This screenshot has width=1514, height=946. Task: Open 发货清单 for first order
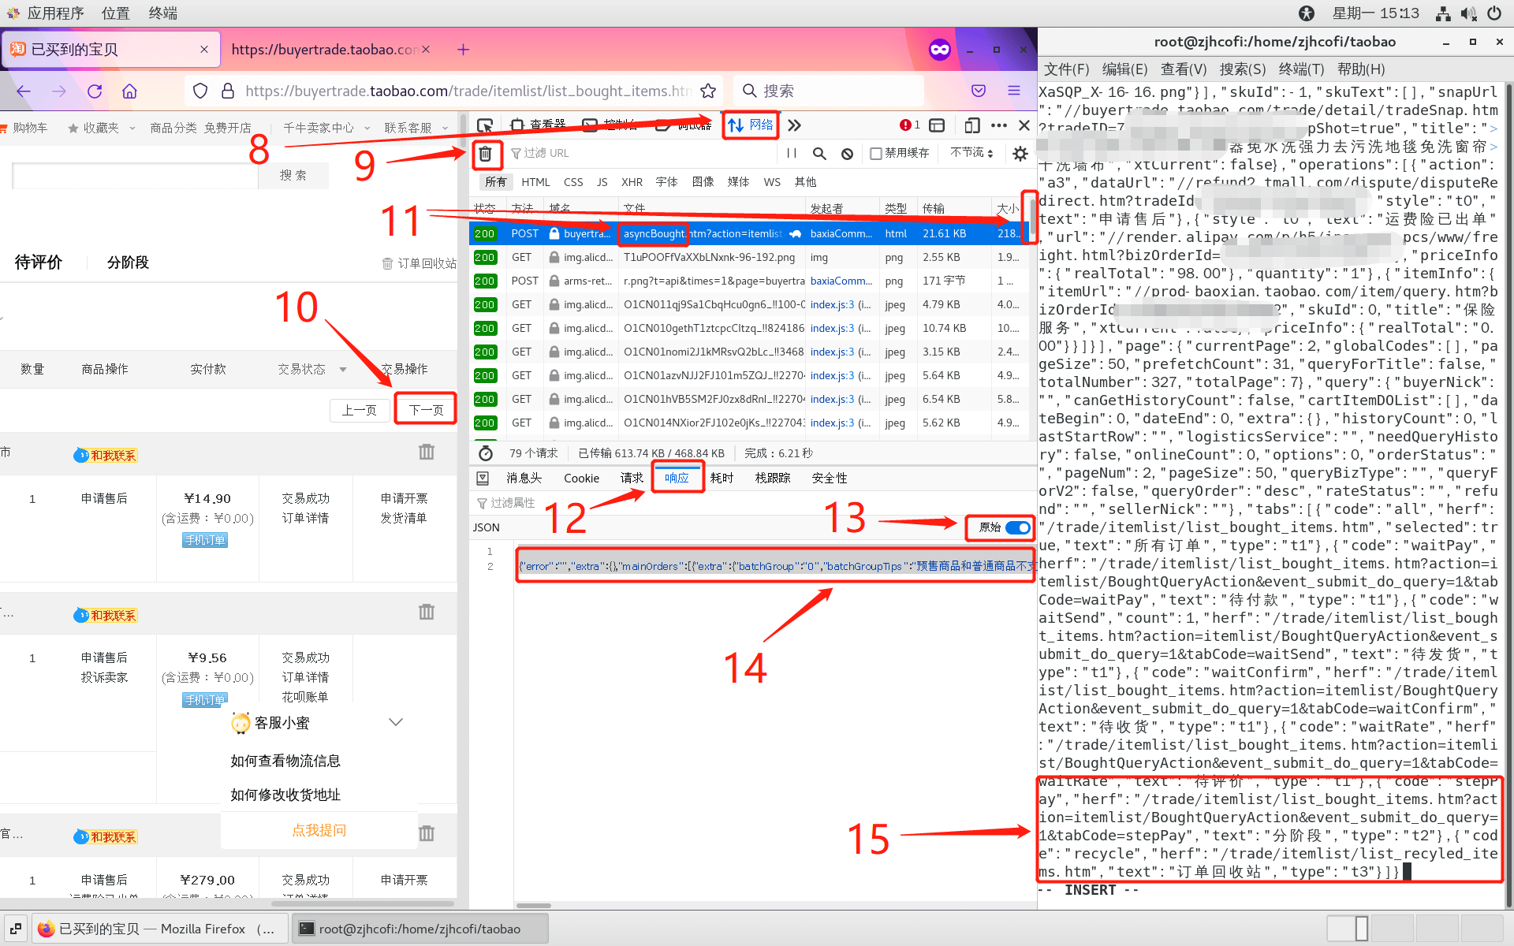click(x=404, y=518)
